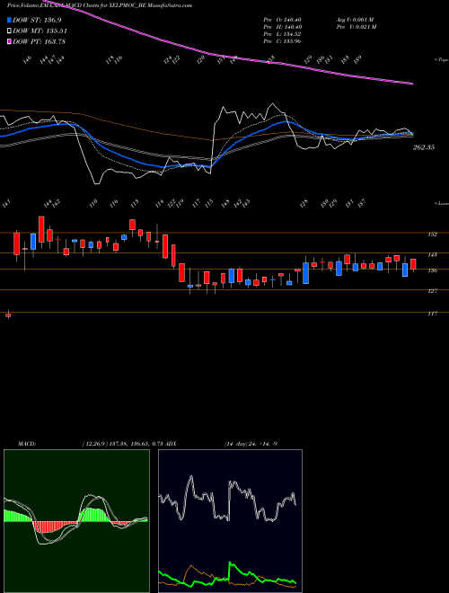The height and width of the screenshot is (593, 449).
Task: Click the Avg V: 0.001 M value
Action: click(356, 20)
